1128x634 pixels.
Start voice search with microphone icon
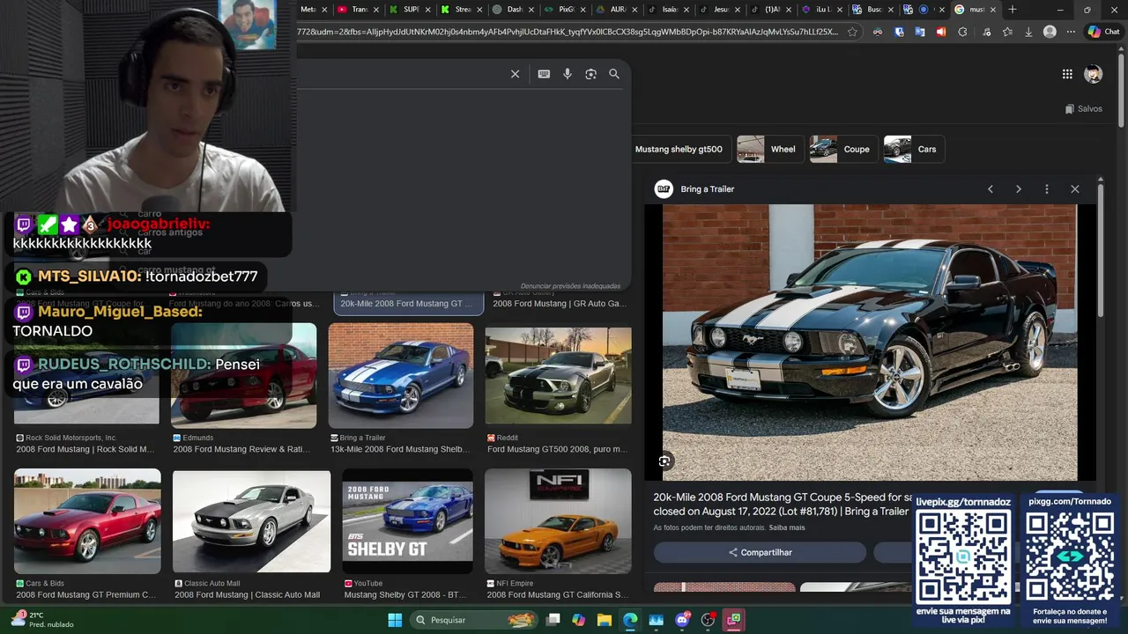(568, 74)
